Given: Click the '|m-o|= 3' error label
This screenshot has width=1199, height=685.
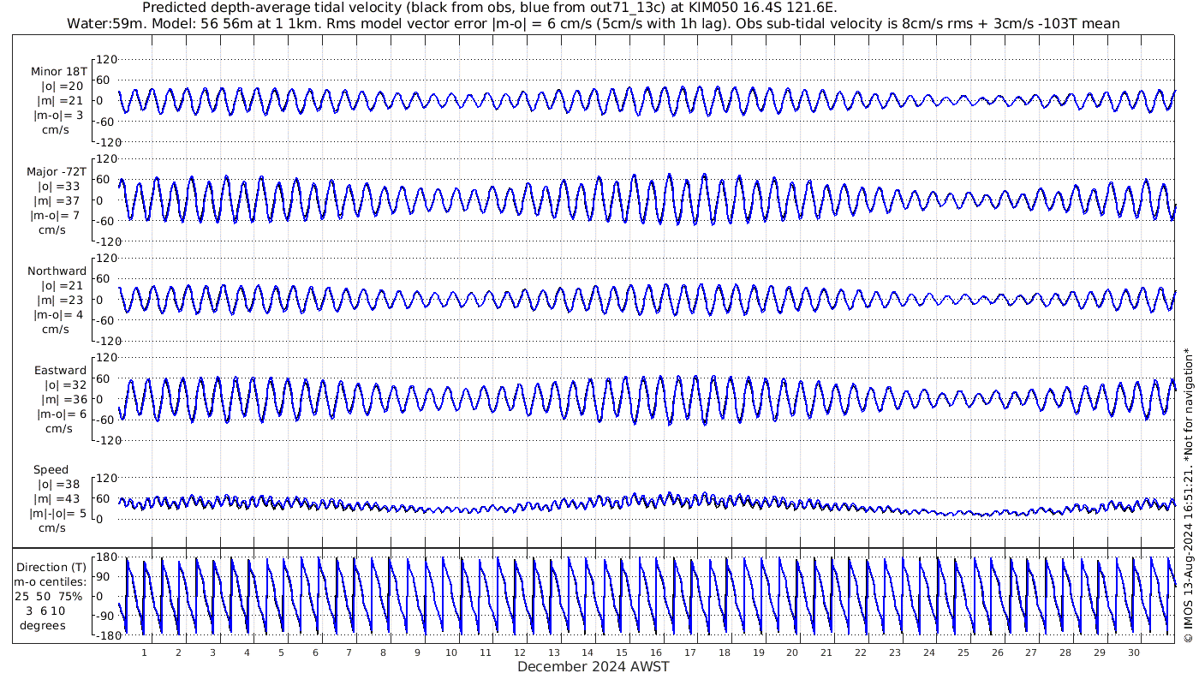Looking at the screenshot, I should tap(59, 116).
